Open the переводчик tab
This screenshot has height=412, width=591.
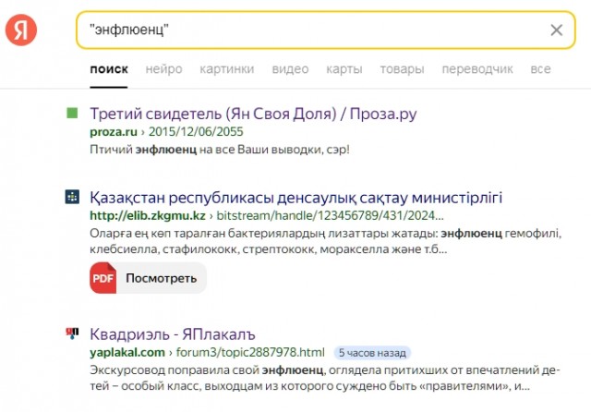tap(477, 69)
